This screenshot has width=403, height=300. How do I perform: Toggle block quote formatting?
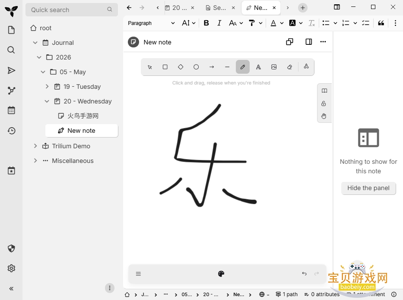tap(381, 23)
